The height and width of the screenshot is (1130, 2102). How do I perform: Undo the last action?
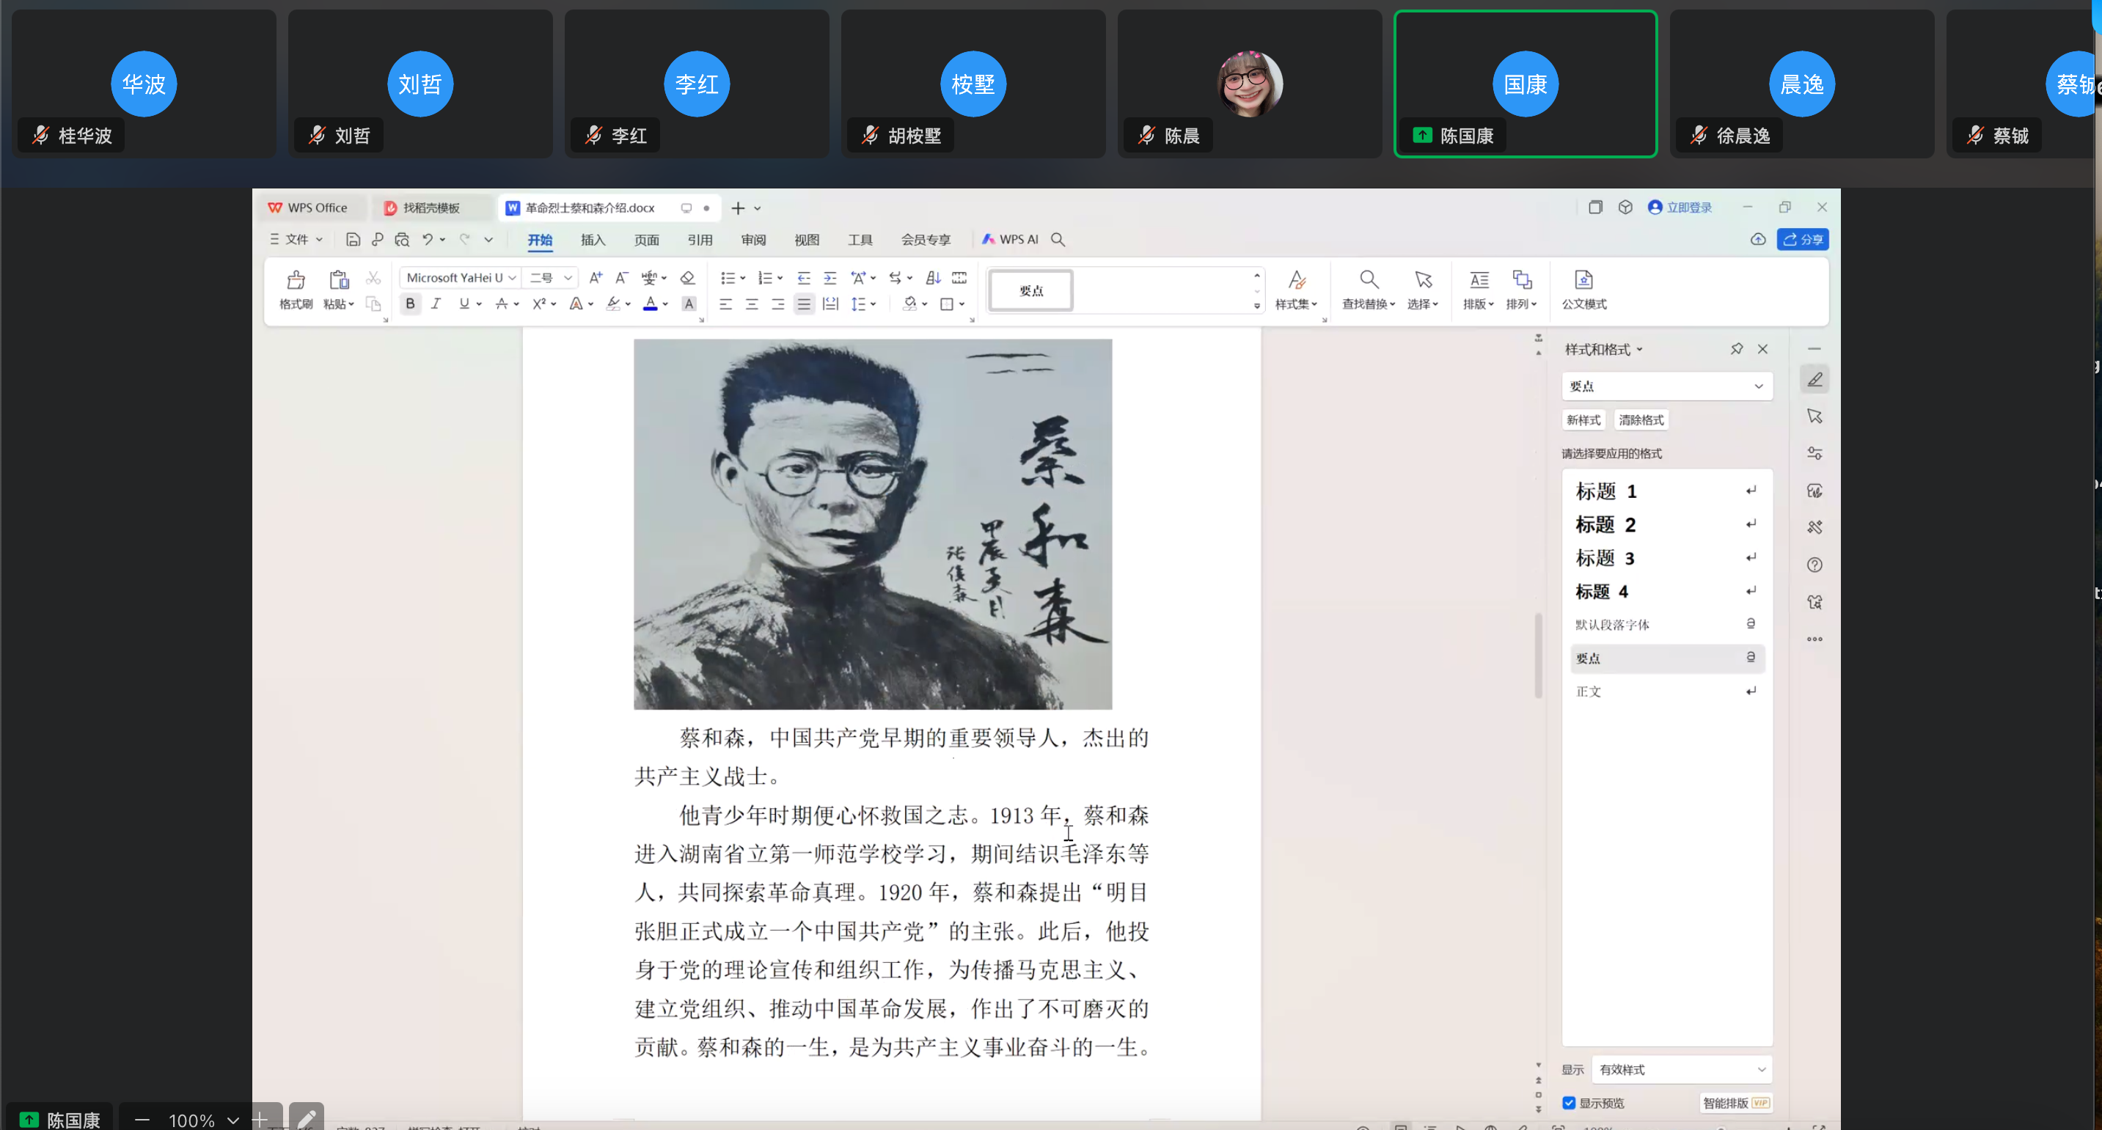pyautogui.click(x=427, y=239)
